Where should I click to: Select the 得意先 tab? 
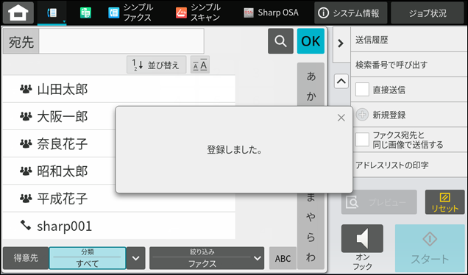pos(26,258)
